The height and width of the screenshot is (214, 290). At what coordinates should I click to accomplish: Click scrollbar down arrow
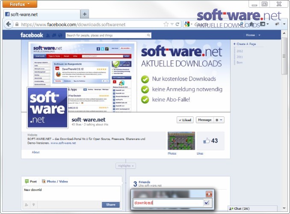(x=284, y=208)
